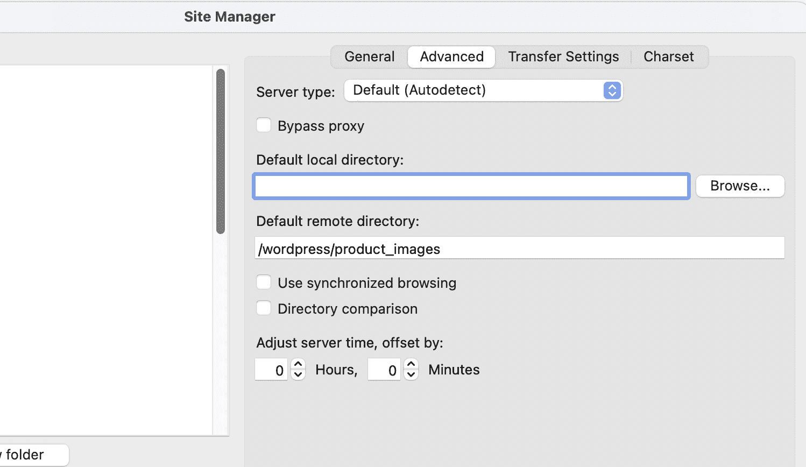
Task: Check the Directory comparison option
Action: 264,308
